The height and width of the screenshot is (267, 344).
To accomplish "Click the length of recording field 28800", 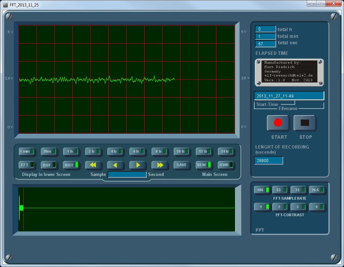I will (268, 160).
